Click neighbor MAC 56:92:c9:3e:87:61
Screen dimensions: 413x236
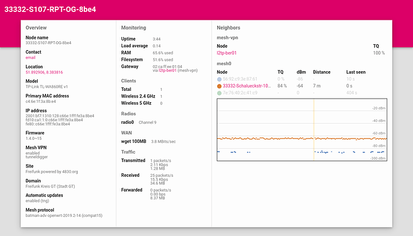240,79
